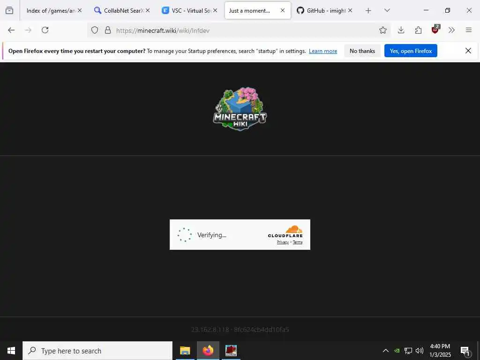Open a new tab with plus button

tap(368, 11)
